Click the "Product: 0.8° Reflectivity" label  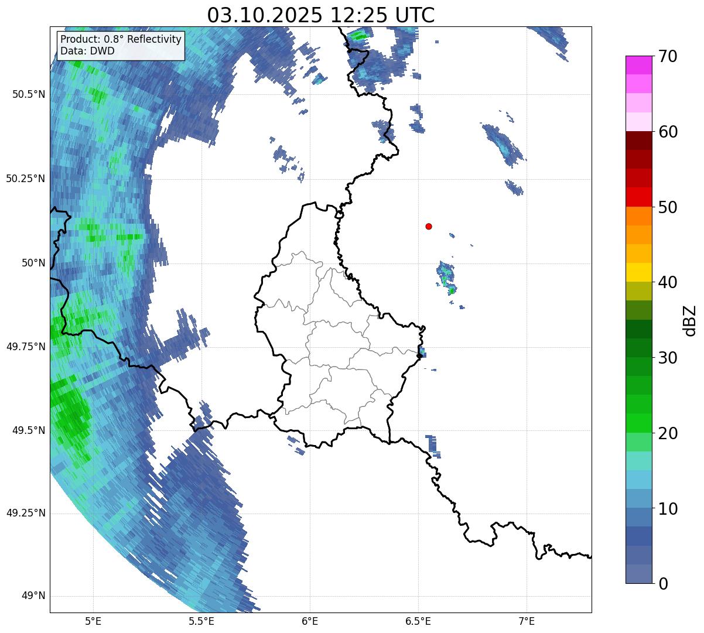pos(121,39)
